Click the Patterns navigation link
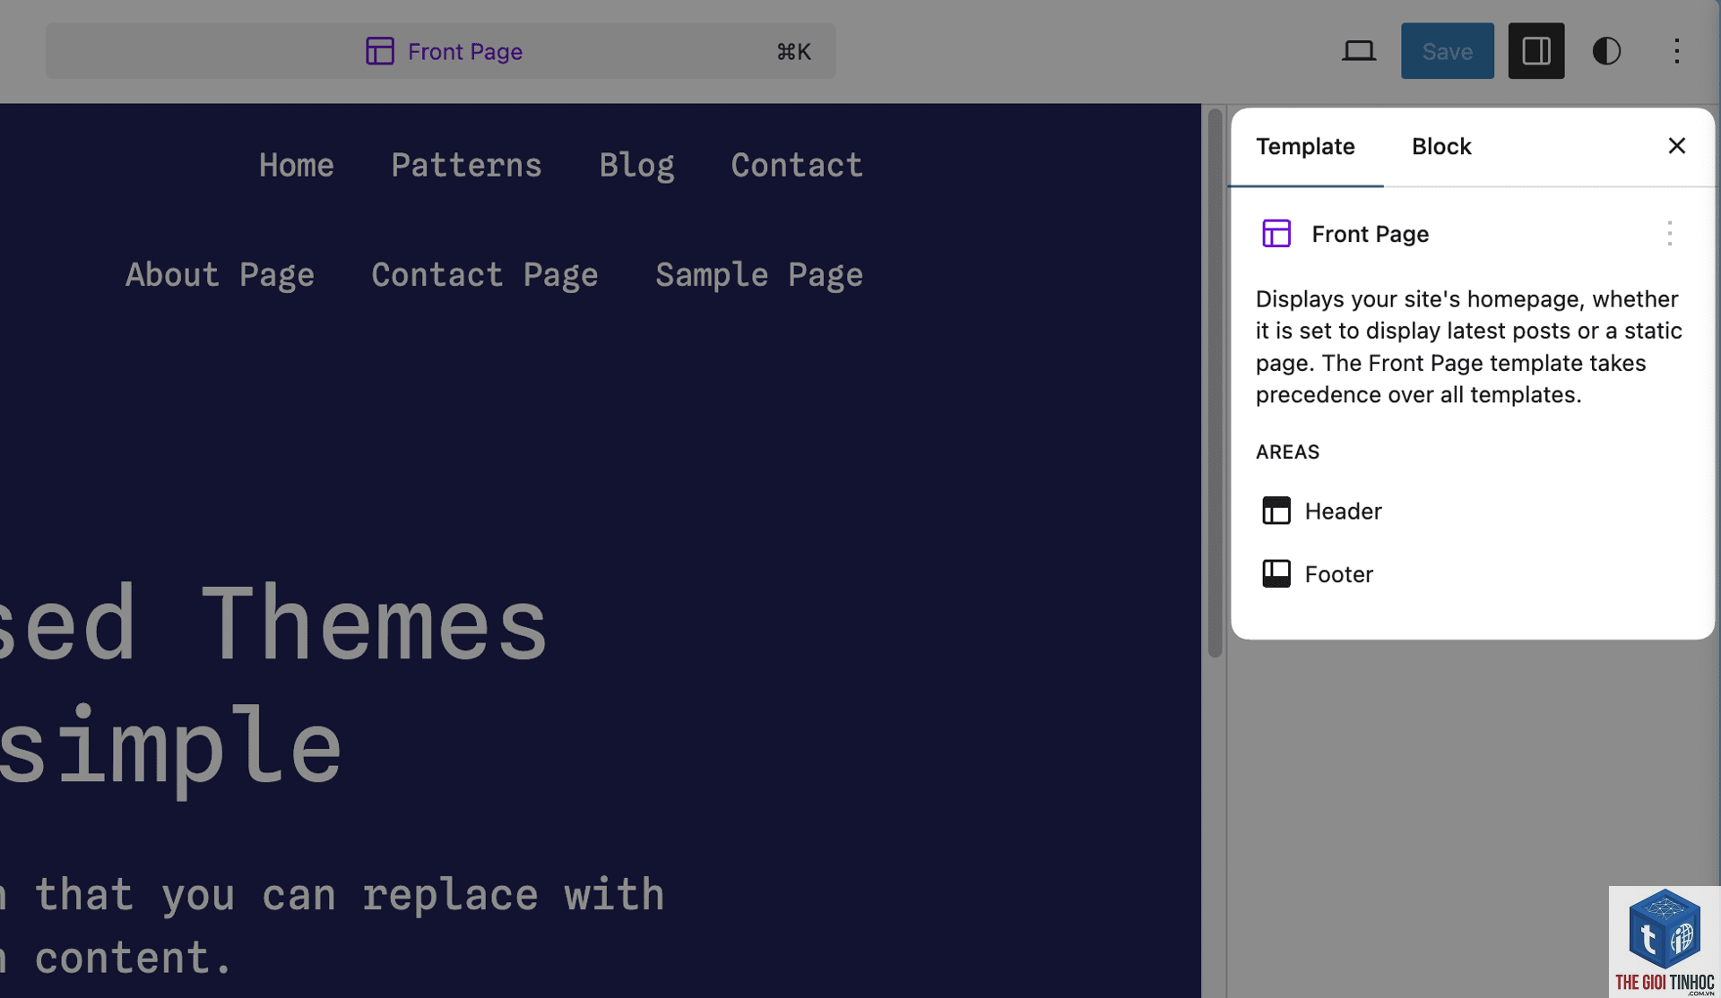1721x998 pixels. pyautogui.click(x=466, y=165)
